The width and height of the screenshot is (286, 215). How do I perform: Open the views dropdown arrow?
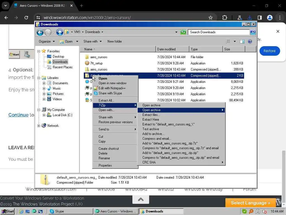tap(235, 41)
